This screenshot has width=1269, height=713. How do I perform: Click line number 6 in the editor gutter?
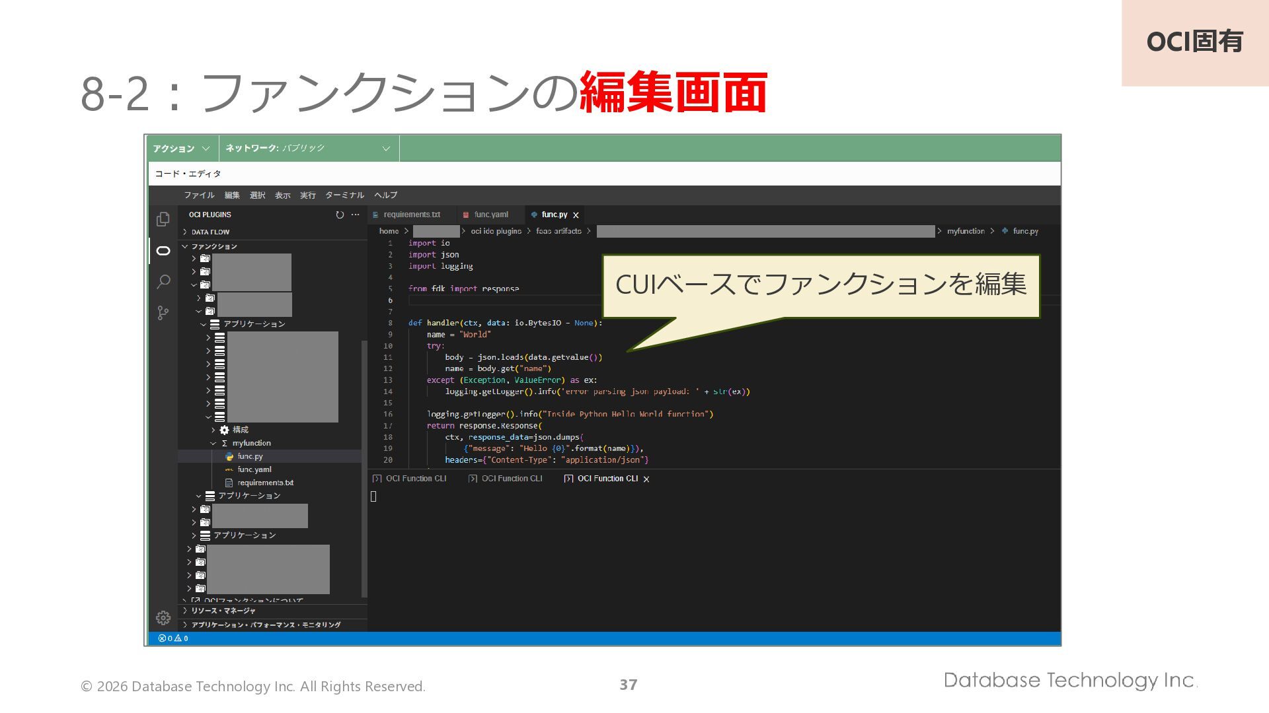pyautogui.click(x=390, y=300)
